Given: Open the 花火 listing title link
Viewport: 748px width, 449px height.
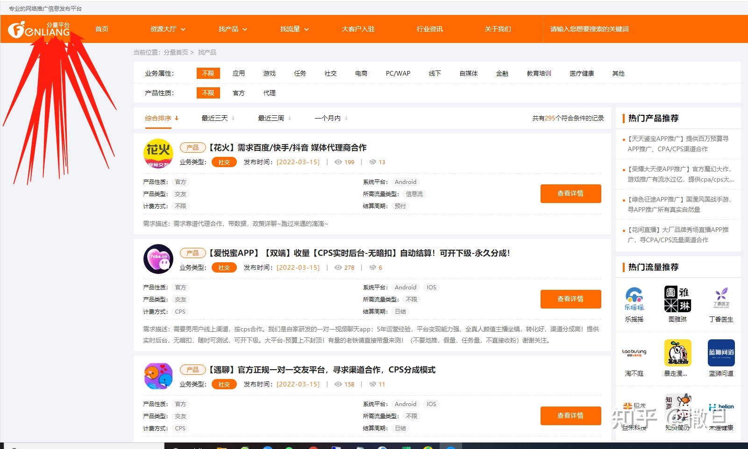Looking at the screenshot, I should coord(287,147).
